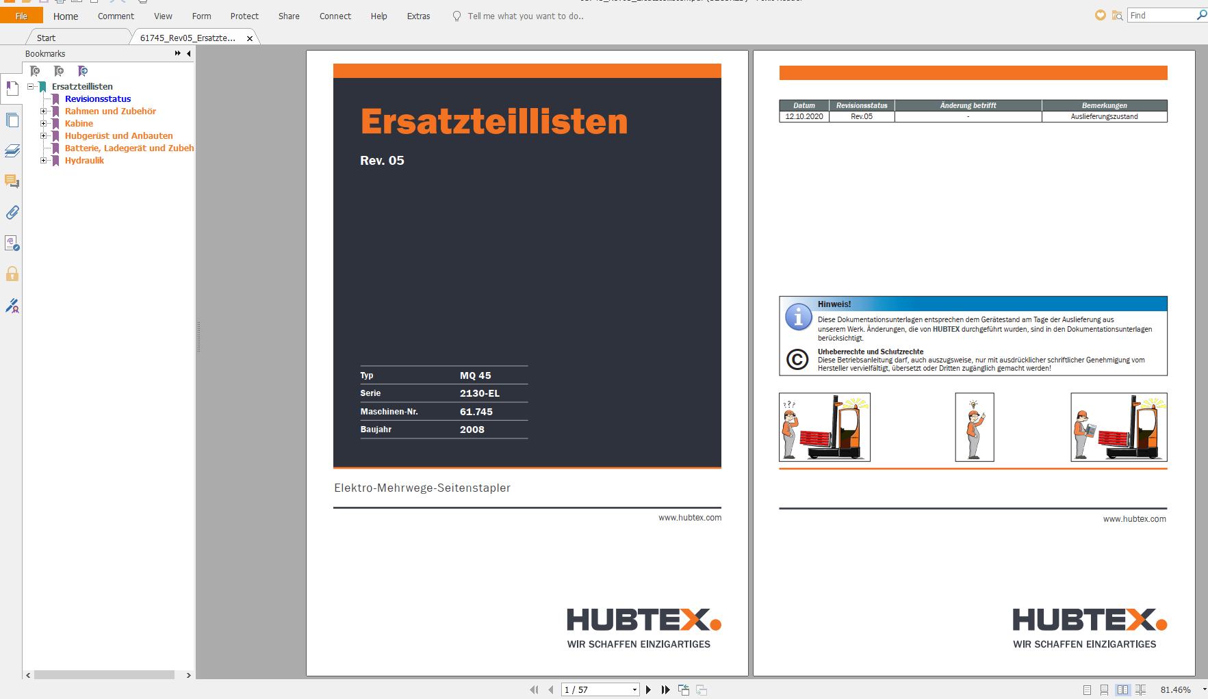1208x699 pixels.
Task: Select the Hubgerüst und Anbauten bookmark
Action: click(118, 135)
